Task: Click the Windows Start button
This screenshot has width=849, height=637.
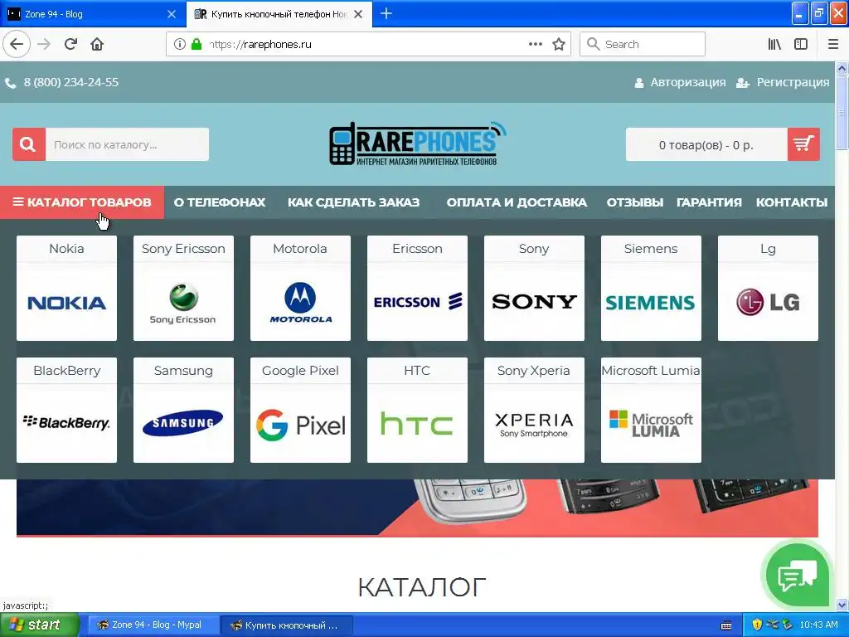Action: pyautogui.click(x=38, y=625)
